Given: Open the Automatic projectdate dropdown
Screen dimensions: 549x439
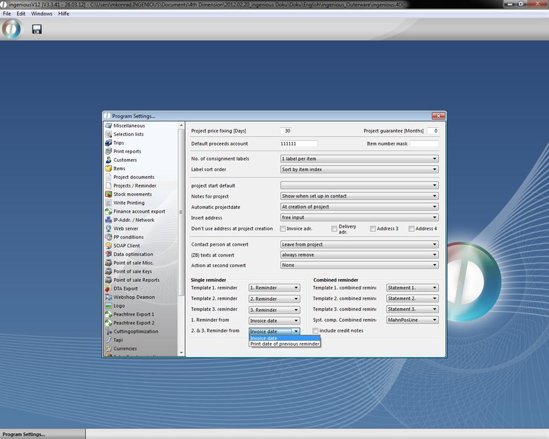Looking at the screenshot, I should pyautogui.click(x=359, y=207).
